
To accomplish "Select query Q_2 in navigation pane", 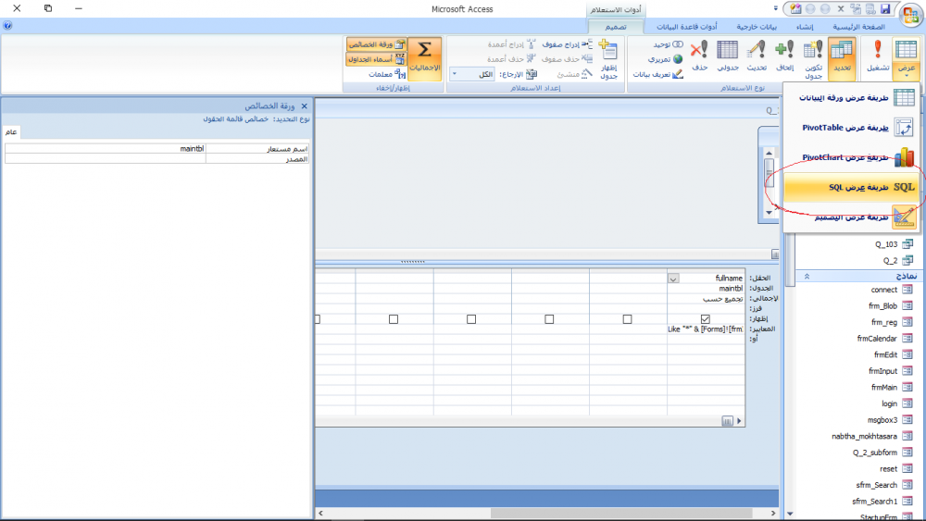I will point(890,260).
